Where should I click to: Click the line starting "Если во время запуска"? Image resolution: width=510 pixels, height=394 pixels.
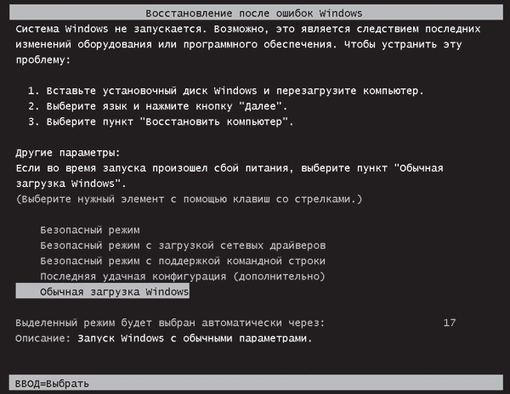click(x=229, y=168)
